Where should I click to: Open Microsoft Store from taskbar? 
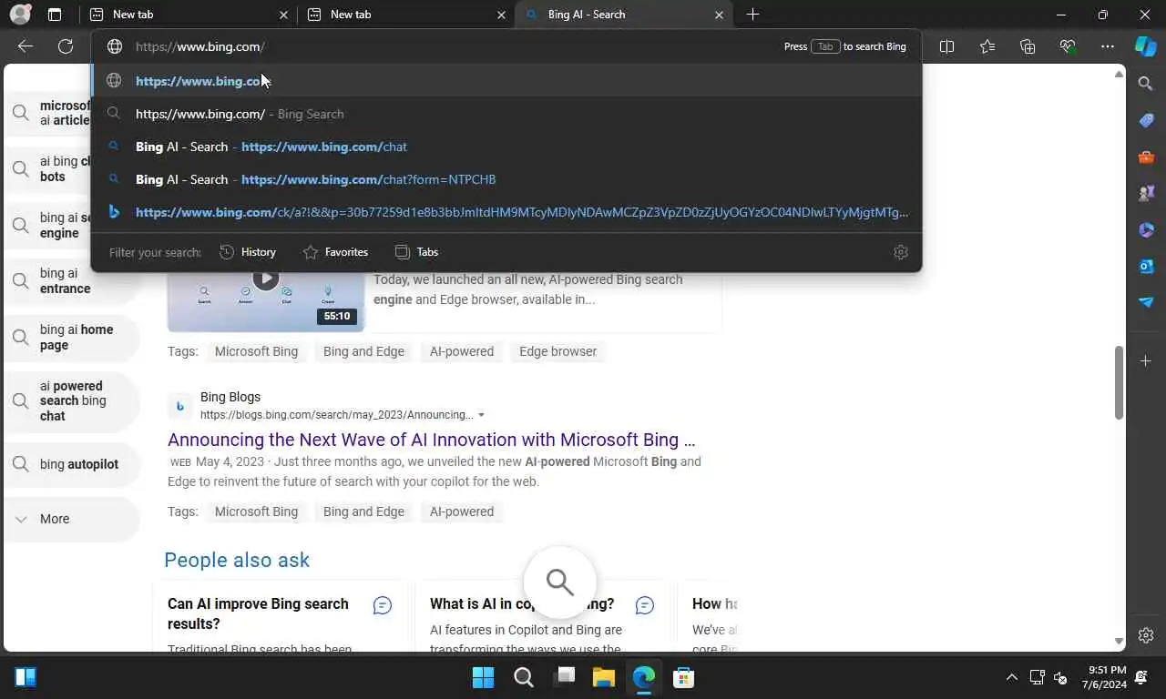[683, 677]
